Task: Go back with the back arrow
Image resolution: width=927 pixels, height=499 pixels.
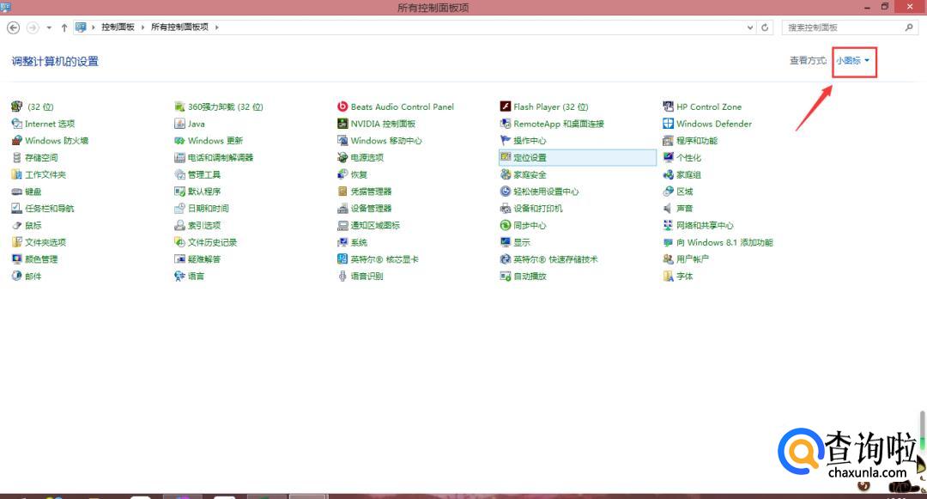Action: click(x=13, y=27)
